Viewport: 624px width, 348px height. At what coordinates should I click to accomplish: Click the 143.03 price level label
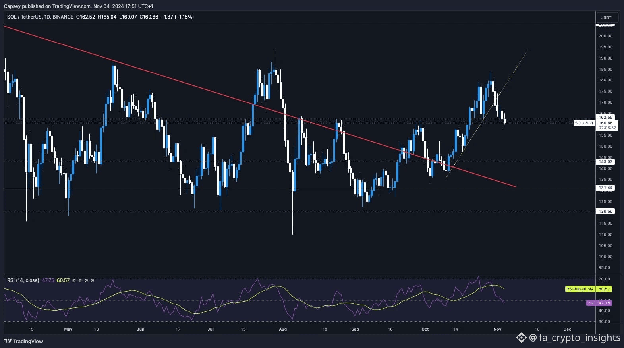(x=605, y=162)
